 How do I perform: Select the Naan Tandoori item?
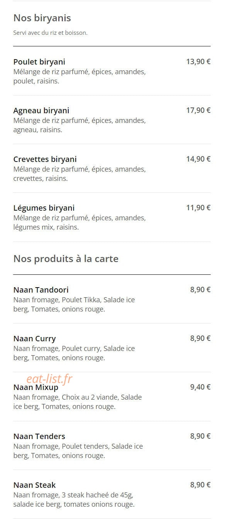(112, 299)
